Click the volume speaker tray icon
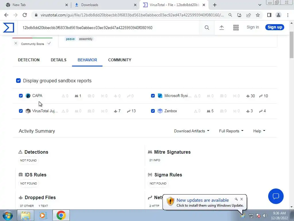This screenshot has width=294, height=221. pos(265,216)
